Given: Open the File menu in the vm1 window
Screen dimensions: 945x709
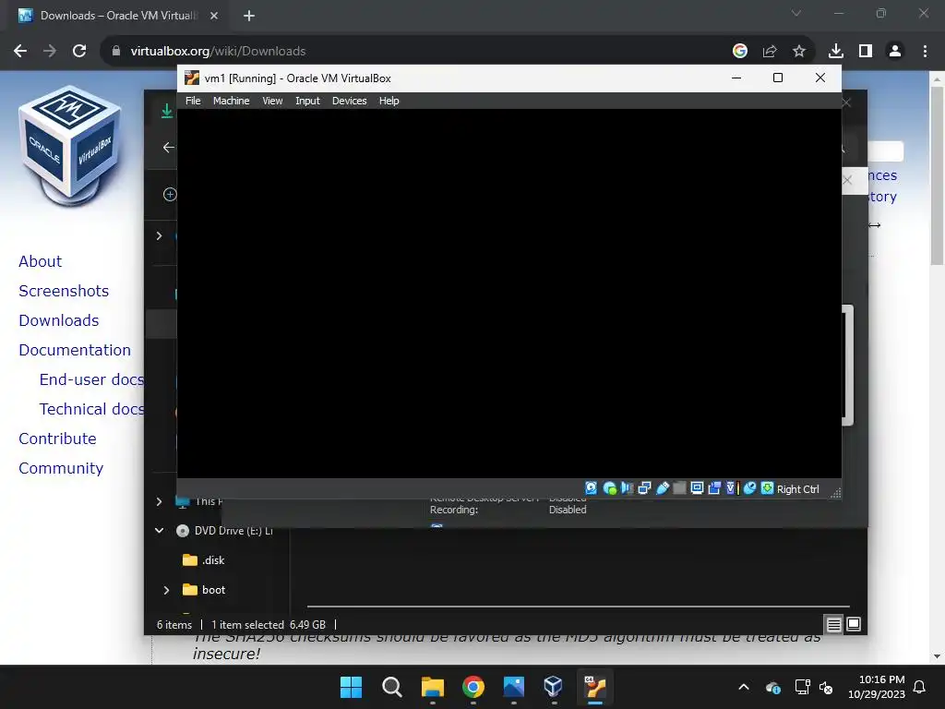Looking at the screenshot, I should [193, 101].
